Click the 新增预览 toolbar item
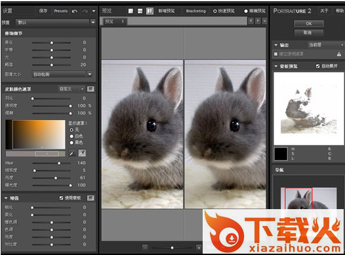Image resolution: width=345 pixels, height=255 pixels. (x=167, y=11)
